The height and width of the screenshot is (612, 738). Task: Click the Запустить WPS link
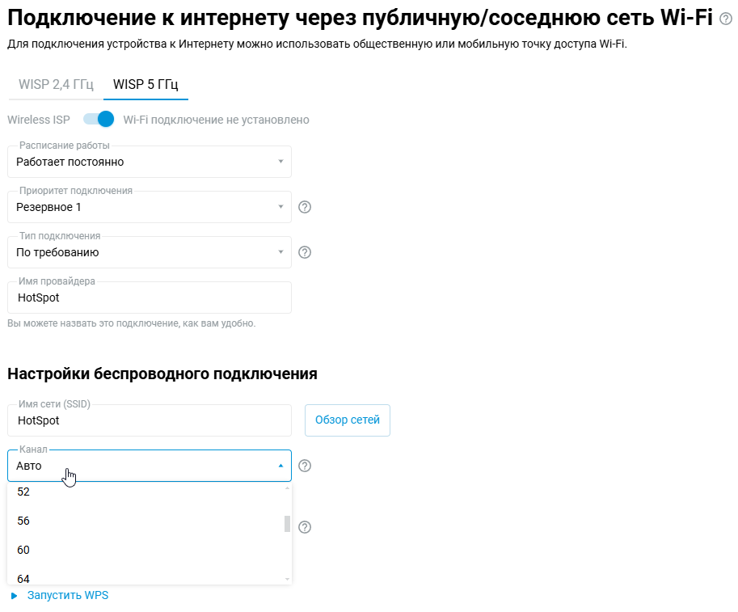point(67,596)
